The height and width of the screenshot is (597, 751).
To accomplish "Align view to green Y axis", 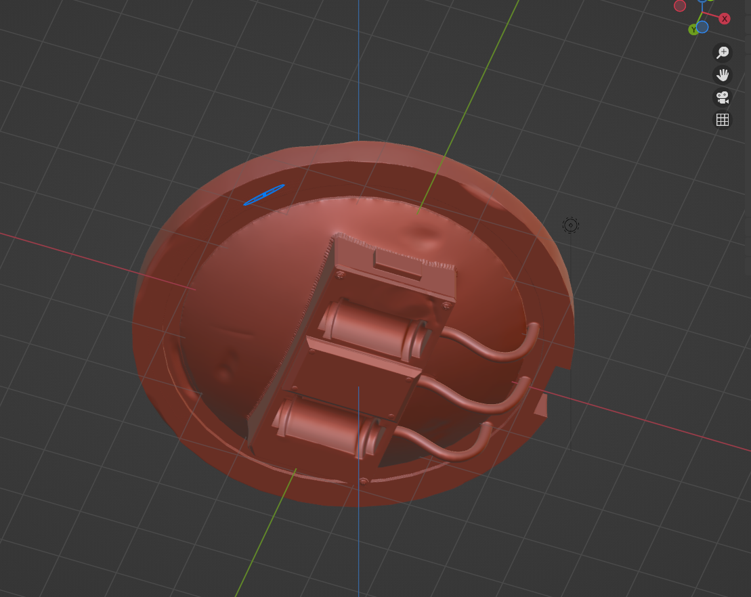I will point(693,30).
